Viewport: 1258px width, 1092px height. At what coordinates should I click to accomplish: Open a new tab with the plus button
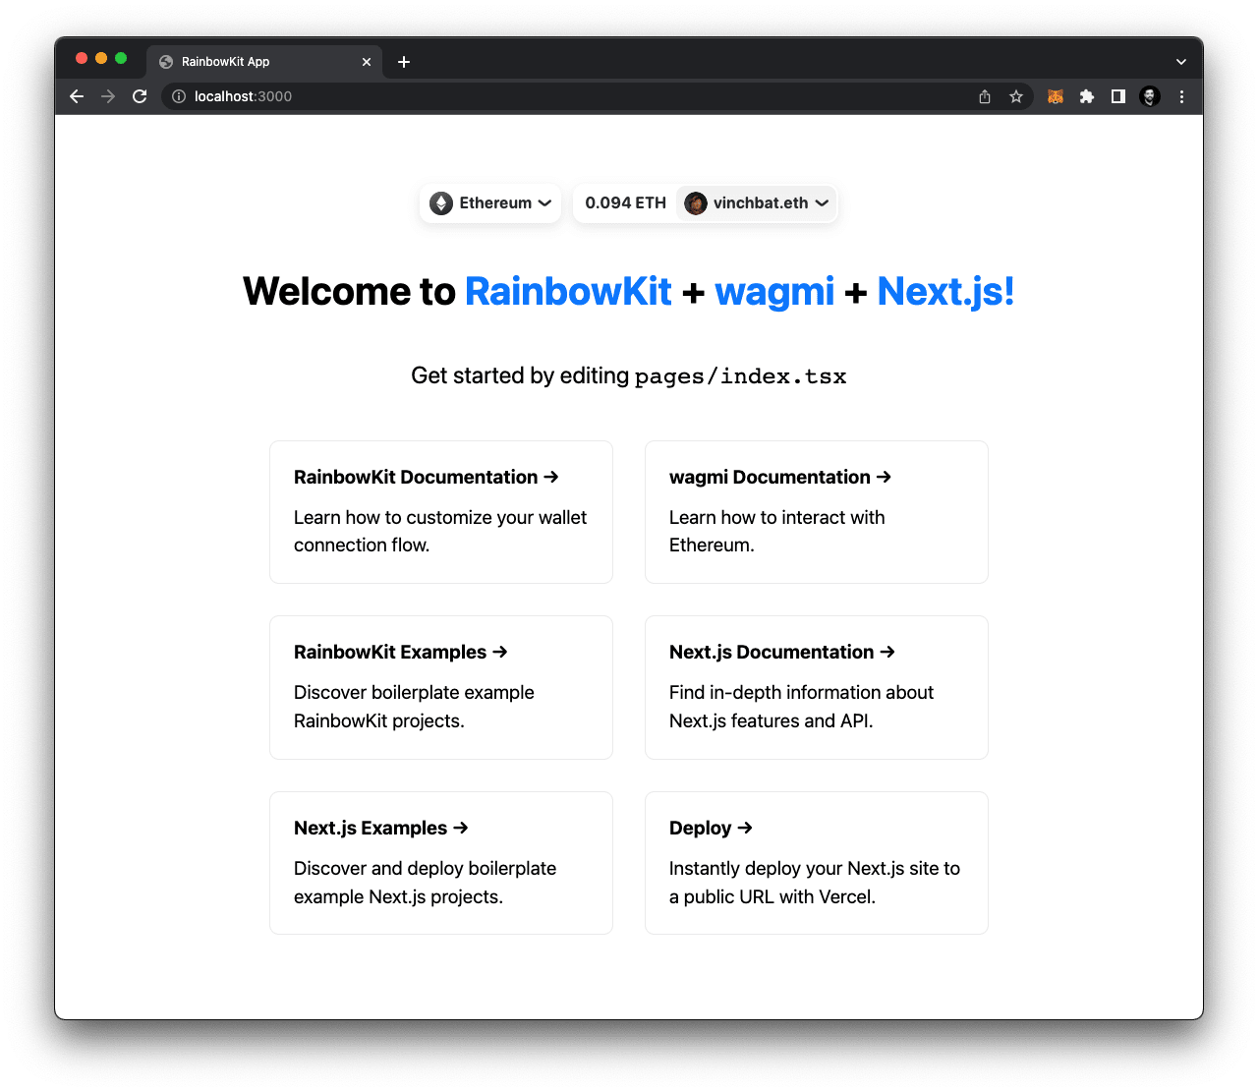[x=404, y=62]
